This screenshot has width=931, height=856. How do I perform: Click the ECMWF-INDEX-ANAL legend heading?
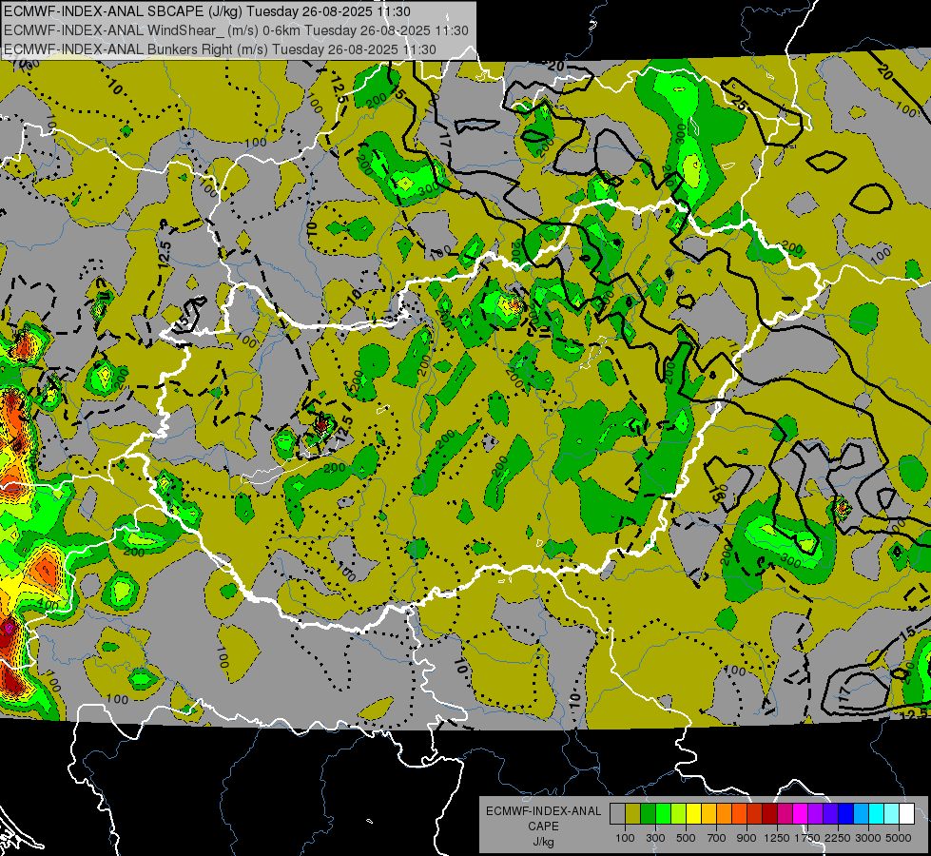(x=544, y=811)
